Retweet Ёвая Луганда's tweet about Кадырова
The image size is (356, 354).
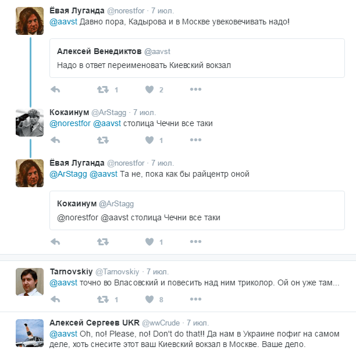[x=103, y=90]
